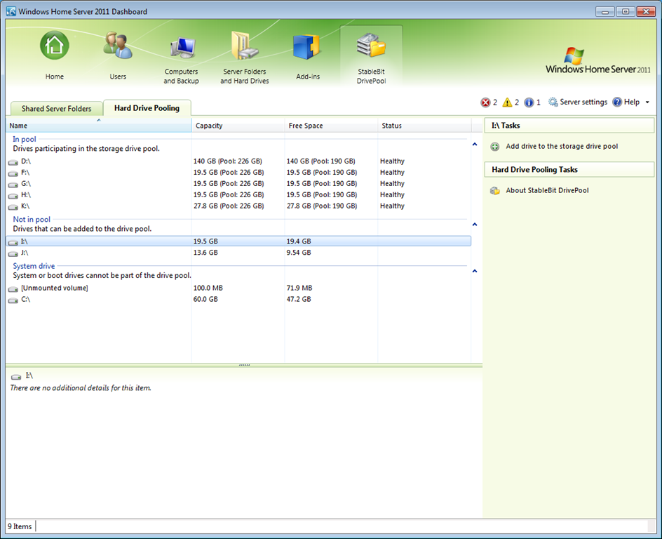
Task: Open the Help link
Action: tap(632, 102)
